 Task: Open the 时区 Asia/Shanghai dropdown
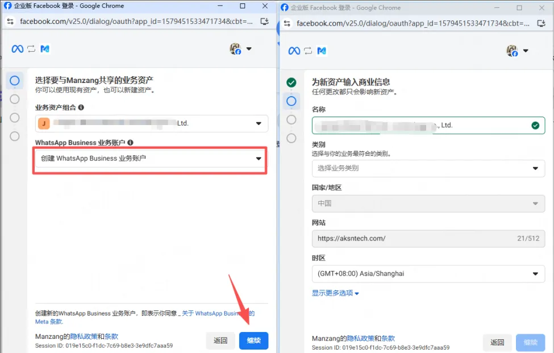coord(428,274)
